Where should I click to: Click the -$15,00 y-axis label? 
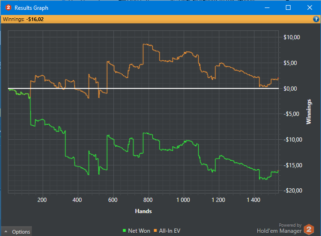[293, 165]
